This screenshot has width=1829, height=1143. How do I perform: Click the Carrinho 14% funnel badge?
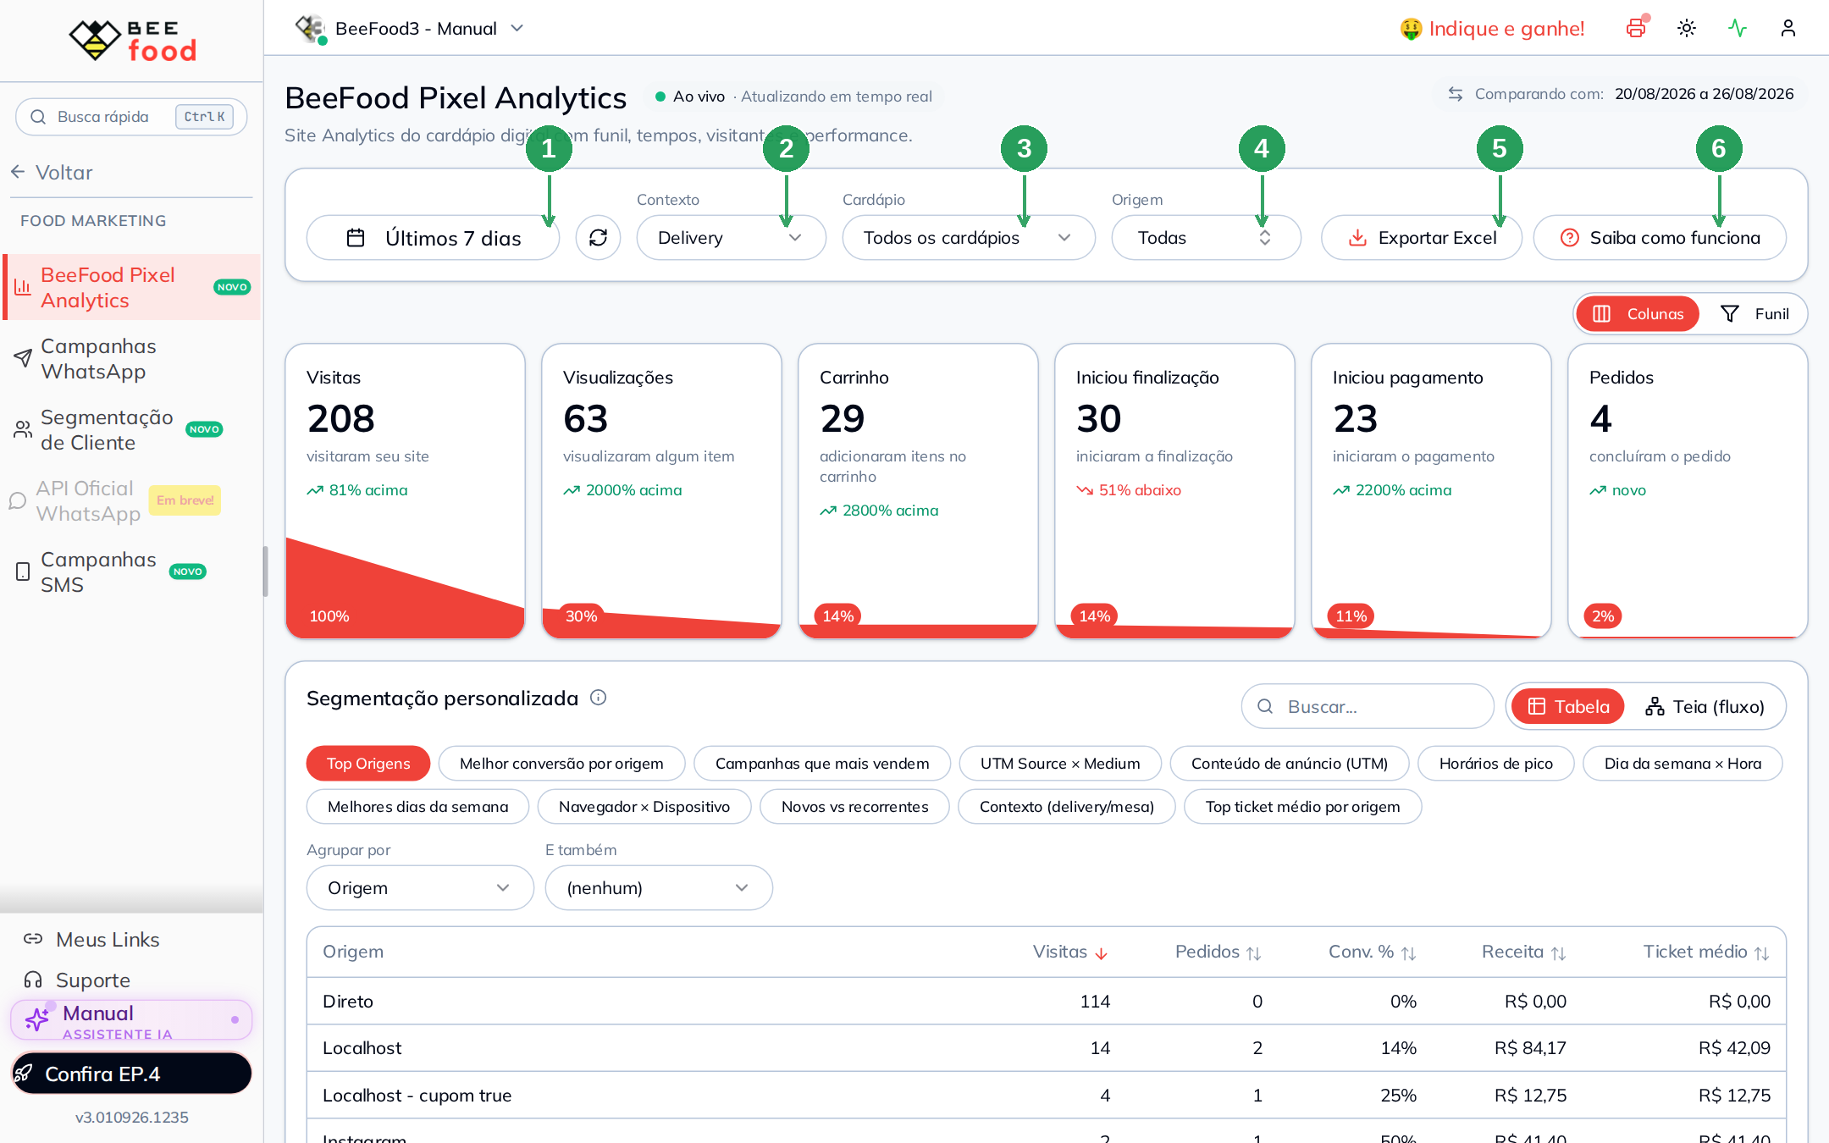pos(838,616)
